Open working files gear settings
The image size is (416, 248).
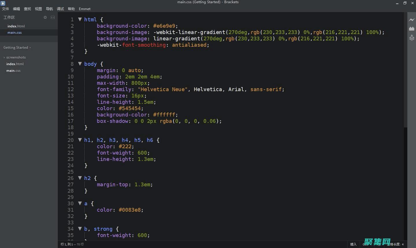coord(45,17)
